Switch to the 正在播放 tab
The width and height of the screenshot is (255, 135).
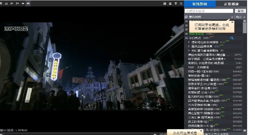(231, 4)
